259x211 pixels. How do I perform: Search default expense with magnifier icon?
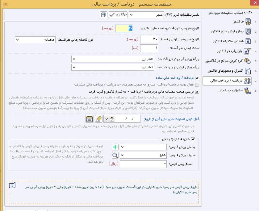(115, 155)
